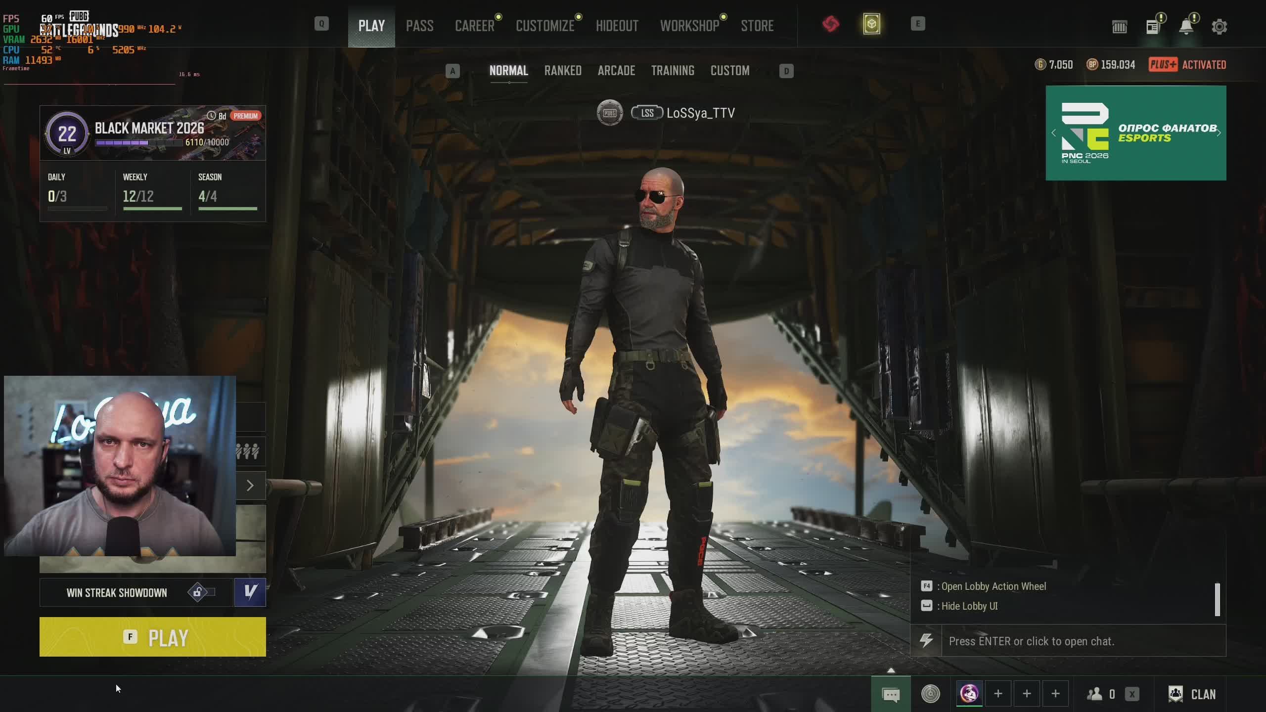1266x712 pixels.
Task: Open the WORKSHOP tab
Action: click(690, 26)
